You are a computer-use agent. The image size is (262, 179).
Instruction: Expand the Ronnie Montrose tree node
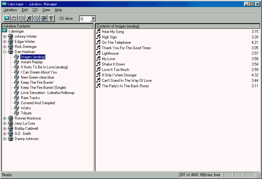tap(4, 118)
